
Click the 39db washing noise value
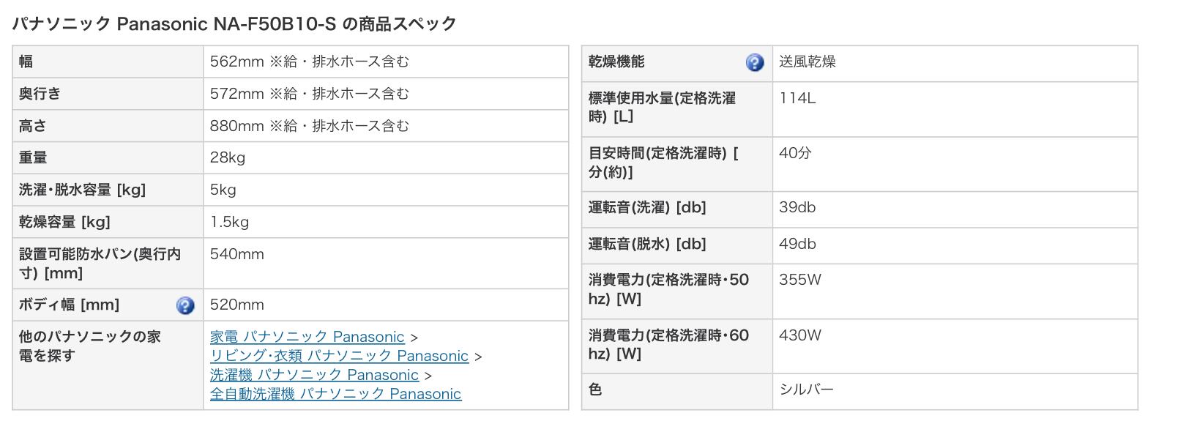(x=797, y=207)
